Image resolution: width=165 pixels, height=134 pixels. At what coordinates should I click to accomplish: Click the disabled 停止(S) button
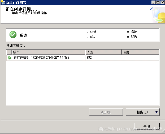point(106,112)
